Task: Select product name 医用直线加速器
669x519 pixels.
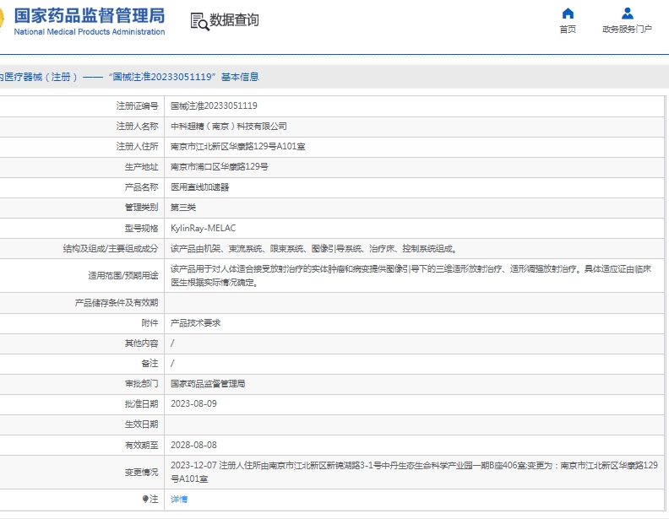Action: pos(199,187)
